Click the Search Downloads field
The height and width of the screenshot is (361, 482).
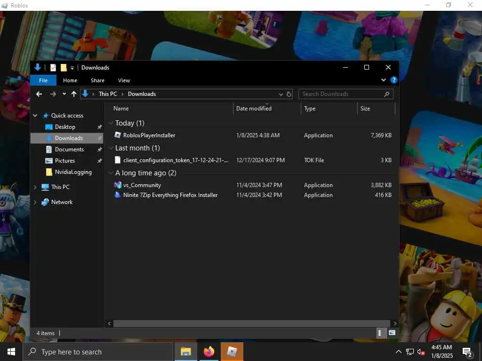point(345,94)
